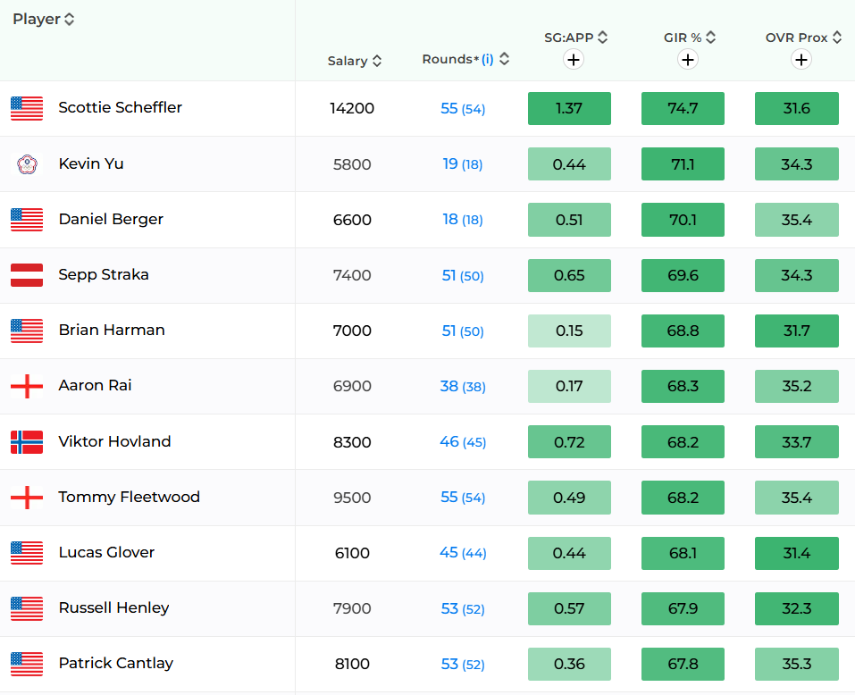Click Viktor Hovland's Norway flag icon

tap(27, 442)
